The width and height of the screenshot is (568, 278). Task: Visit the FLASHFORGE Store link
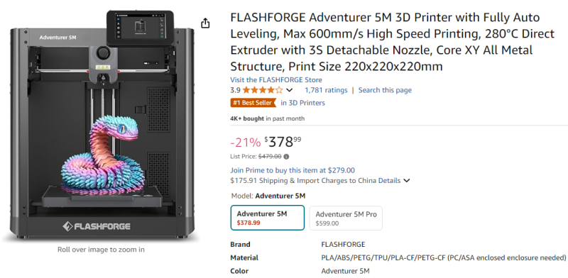(276, 80)
